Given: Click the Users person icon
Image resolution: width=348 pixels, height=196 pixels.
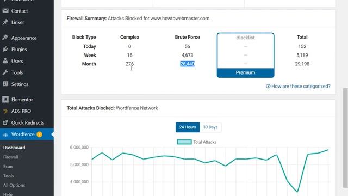Looking at the screenshot, I should click(5, 61).
